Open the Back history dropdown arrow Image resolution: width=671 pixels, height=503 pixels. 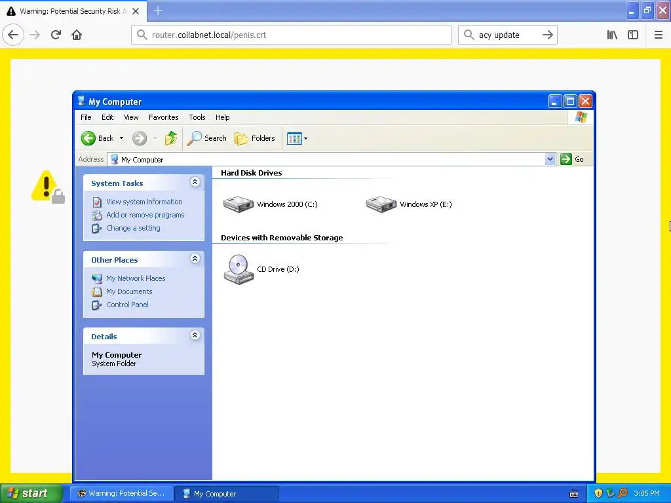tap(121, 138)
